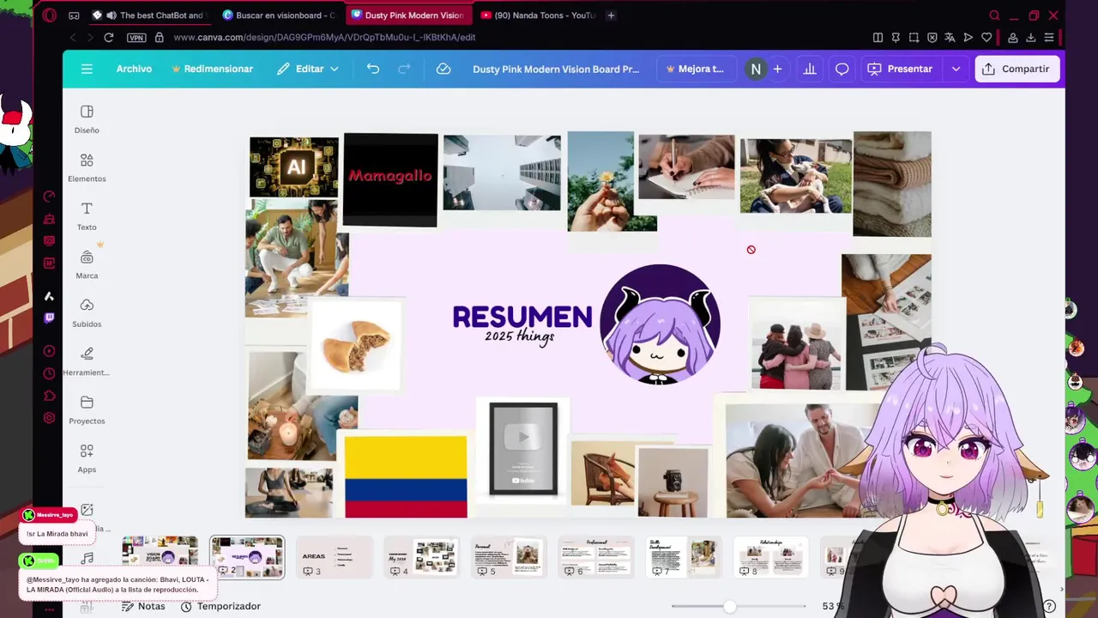This screenshot has width=1098, height=618.
Task: Select the AI chip image
Action: [x=293, y=167]
